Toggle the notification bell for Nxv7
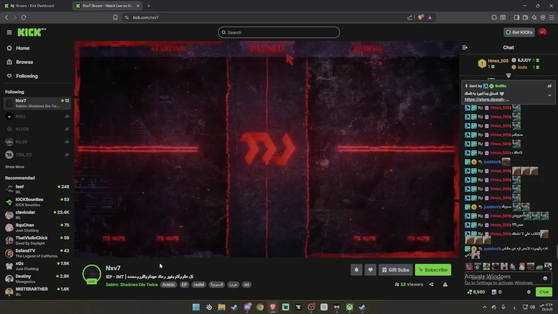The image size is (558, 314). [x=356, y=270]
